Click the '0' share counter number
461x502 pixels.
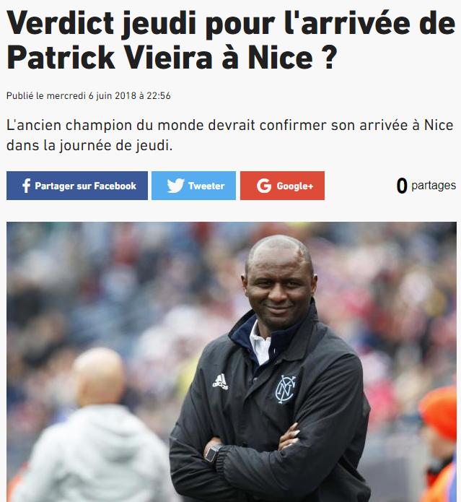click(402, 186)
